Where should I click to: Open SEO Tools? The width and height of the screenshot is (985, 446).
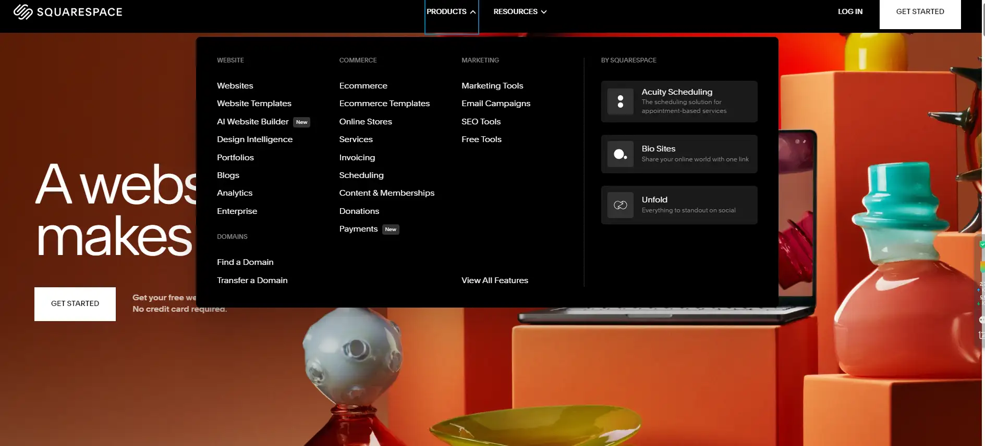(x=481, y=122)
